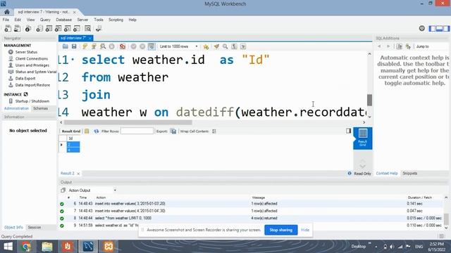Toggle invisible characters icon
This screenshot has width=451, height=253.
coord(234,46)
